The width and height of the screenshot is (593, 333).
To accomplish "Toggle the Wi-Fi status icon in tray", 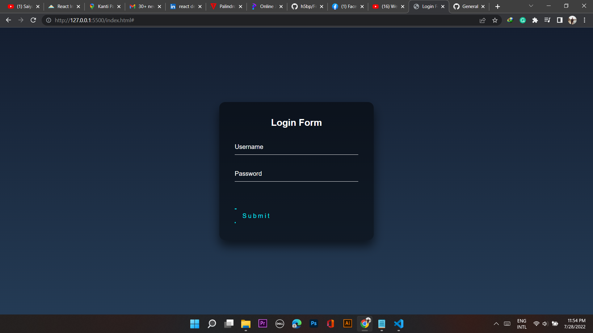I will click(x=536, y=324).
